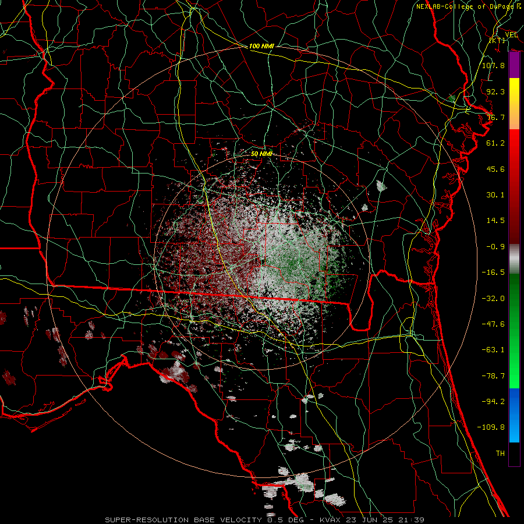Click the -78.7 velocity scale value

tap(493, 376)
